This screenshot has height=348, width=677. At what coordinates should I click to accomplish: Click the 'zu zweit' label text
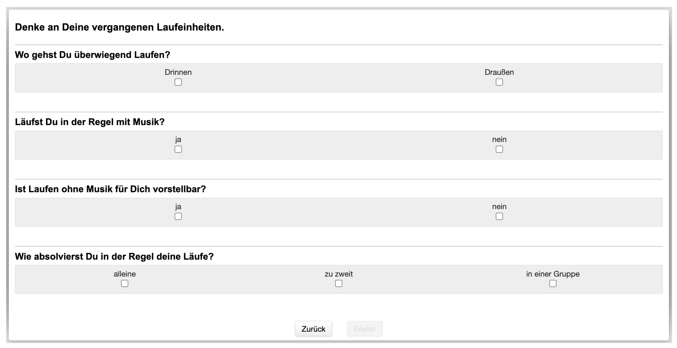click(339, 274)
